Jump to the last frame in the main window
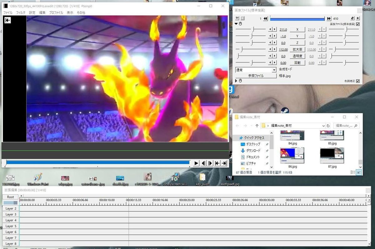 [x=224, y=163]
